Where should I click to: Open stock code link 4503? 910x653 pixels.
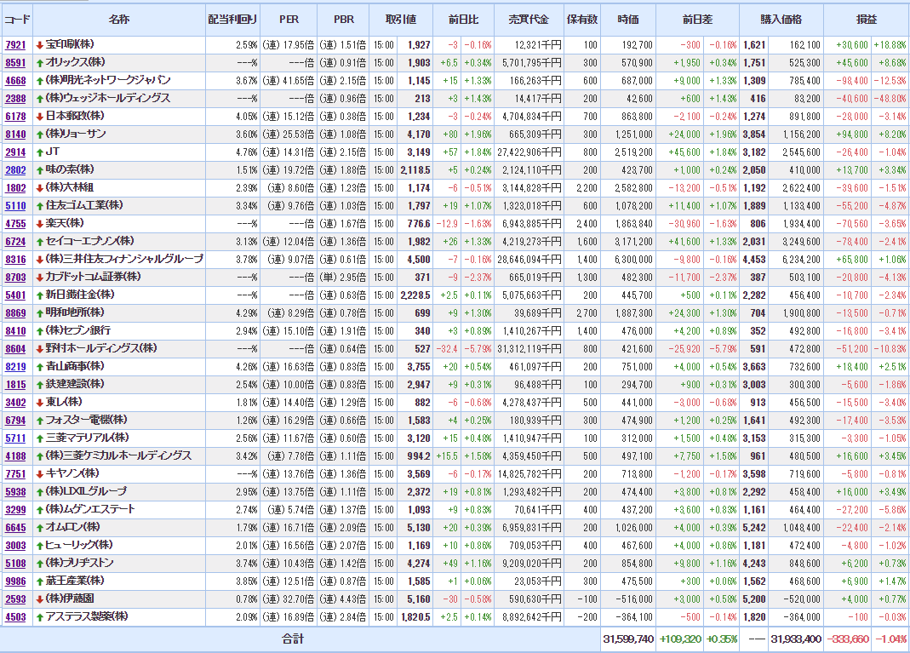pyautogui.click(x=15, y=616)
